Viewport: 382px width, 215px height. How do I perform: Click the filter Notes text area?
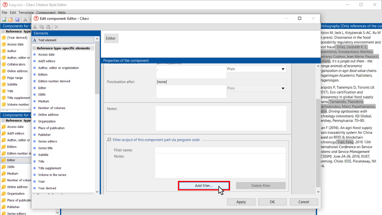(x=220, y=166)
